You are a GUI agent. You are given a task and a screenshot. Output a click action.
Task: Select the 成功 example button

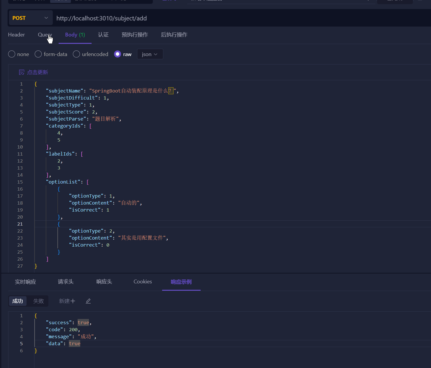17,301
